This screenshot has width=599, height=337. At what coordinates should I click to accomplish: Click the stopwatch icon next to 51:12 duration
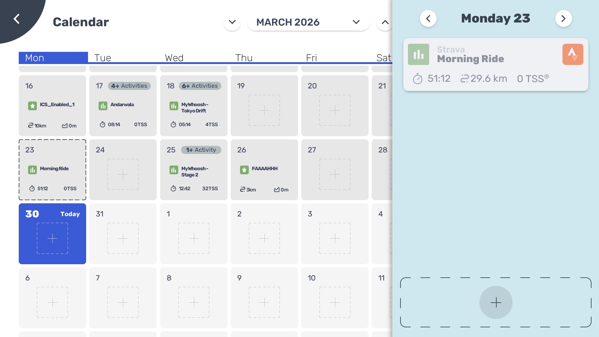coord(418,79)
